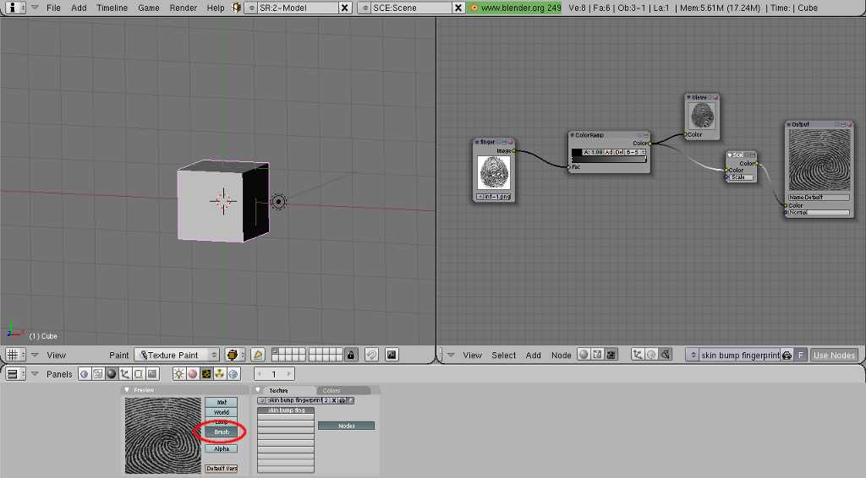Open the Node menu
Image resolution: width=866 pixels, height=478 pixels.
tap(562, 355)
